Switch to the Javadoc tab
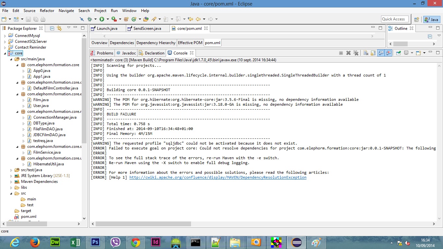443x249 pixels. 126,53
